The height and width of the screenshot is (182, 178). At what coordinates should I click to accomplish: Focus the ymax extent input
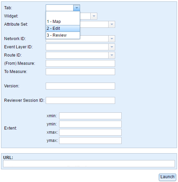pyautogui.click(x=90, y=141)
